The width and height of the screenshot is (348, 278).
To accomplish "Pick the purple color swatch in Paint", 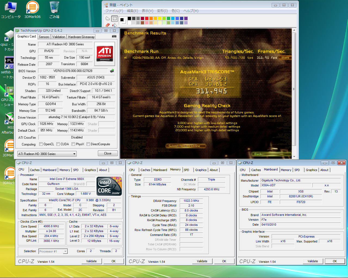I will point(186,18).
